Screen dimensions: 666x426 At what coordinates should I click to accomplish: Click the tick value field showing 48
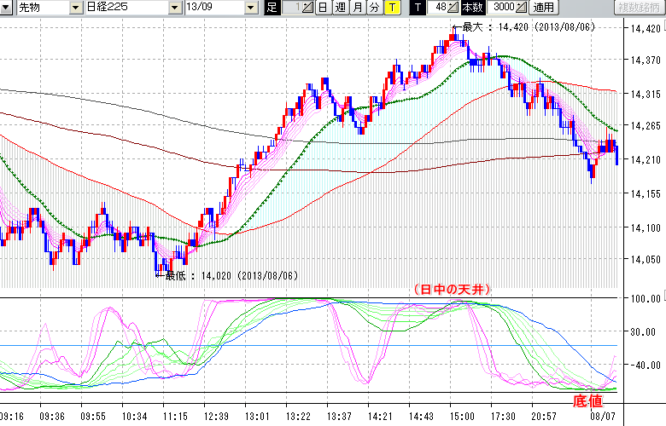439,8
